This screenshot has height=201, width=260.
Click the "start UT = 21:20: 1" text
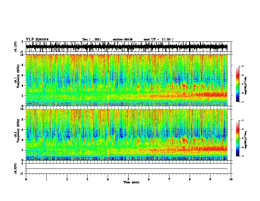coord(159,39)
